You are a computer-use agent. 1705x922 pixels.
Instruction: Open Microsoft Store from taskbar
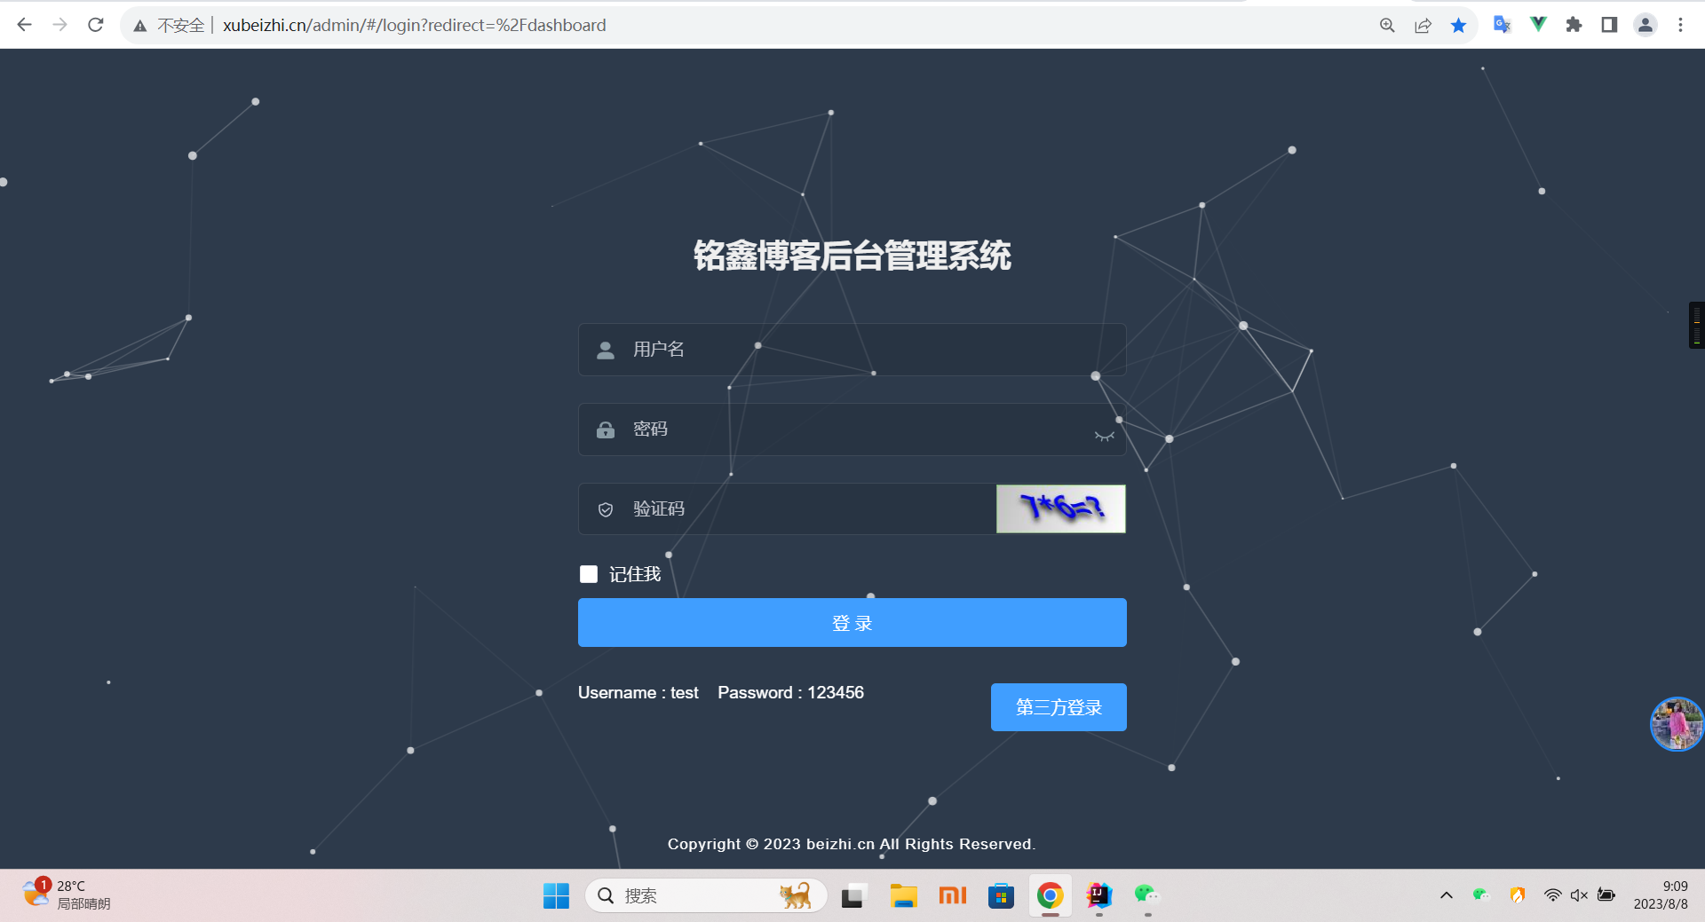coord(1001,895)
